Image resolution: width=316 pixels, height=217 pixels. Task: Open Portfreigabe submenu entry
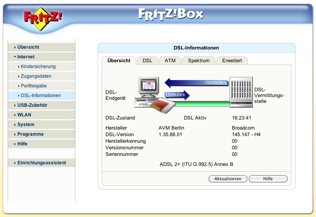41,85
